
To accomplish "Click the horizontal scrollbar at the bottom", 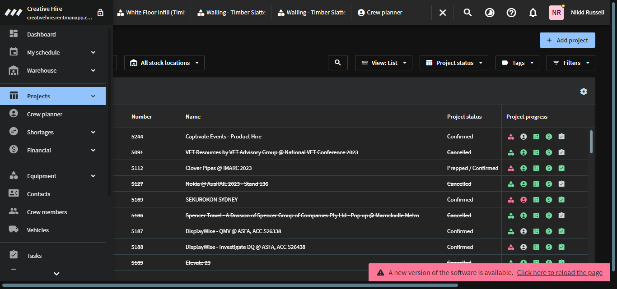I will (x=230, y=285).
